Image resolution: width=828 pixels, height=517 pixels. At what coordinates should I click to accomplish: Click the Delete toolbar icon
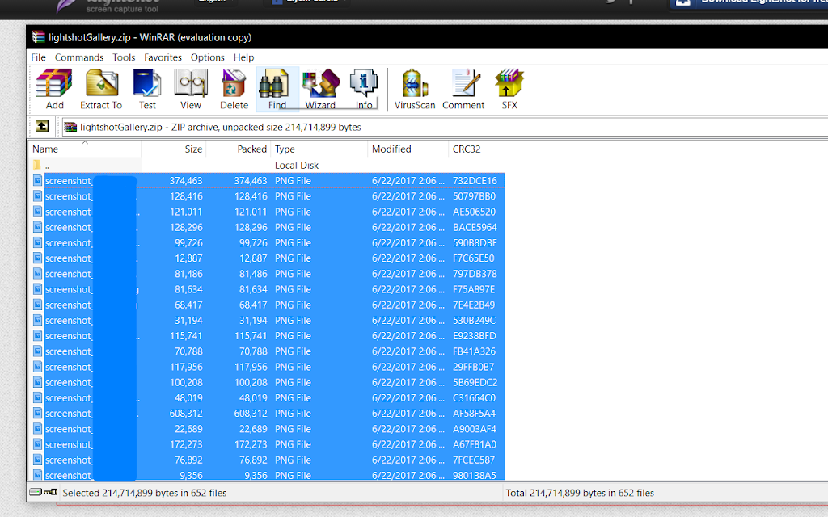click(234, 89)
